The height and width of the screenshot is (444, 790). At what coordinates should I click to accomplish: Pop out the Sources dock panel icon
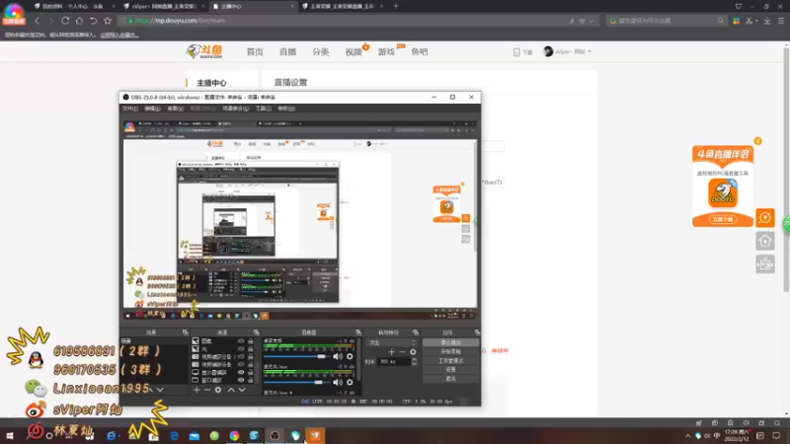tap(256, 333)
